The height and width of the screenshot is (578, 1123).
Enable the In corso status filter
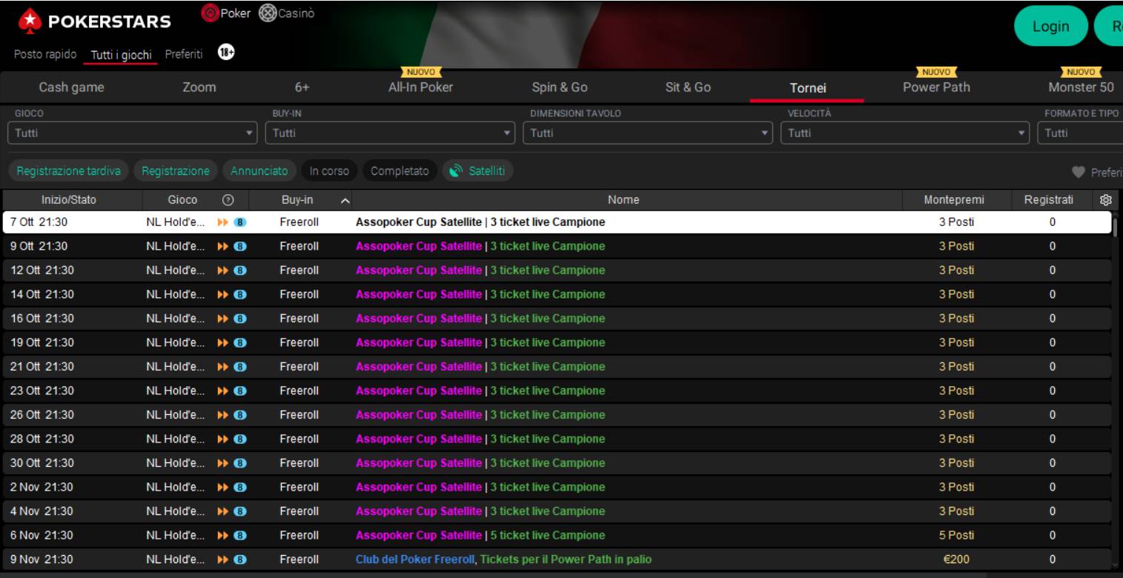pos(329,171)
